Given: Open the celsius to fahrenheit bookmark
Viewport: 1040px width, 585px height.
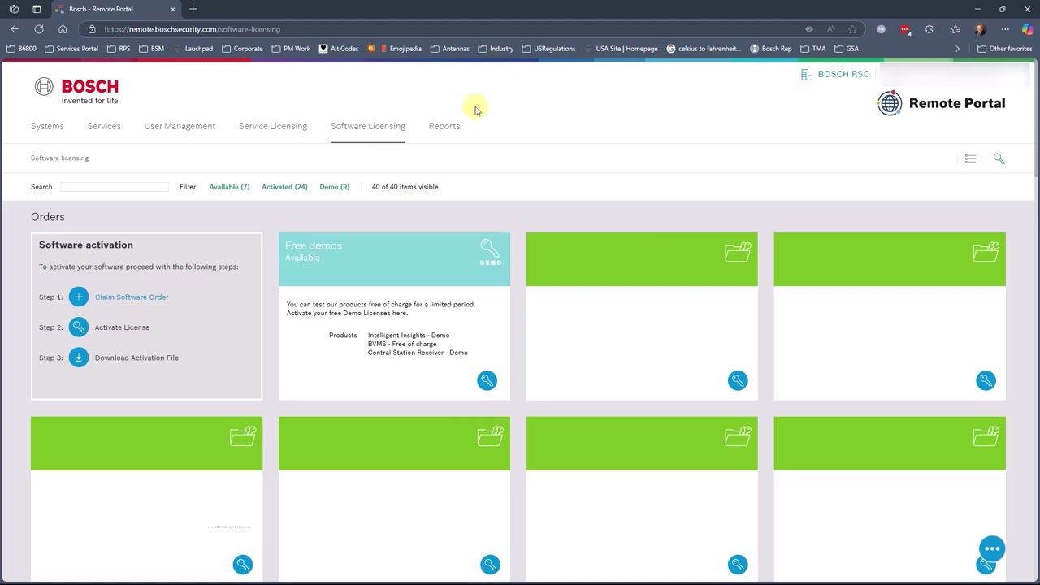Looking at the screenshot, I should coord(704,49).
